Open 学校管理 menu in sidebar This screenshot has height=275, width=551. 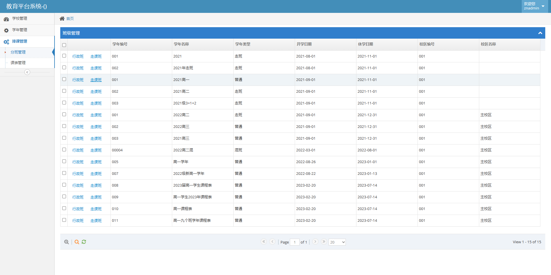click(27, 19)
